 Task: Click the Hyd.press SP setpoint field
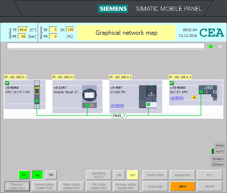click(53, 30)
